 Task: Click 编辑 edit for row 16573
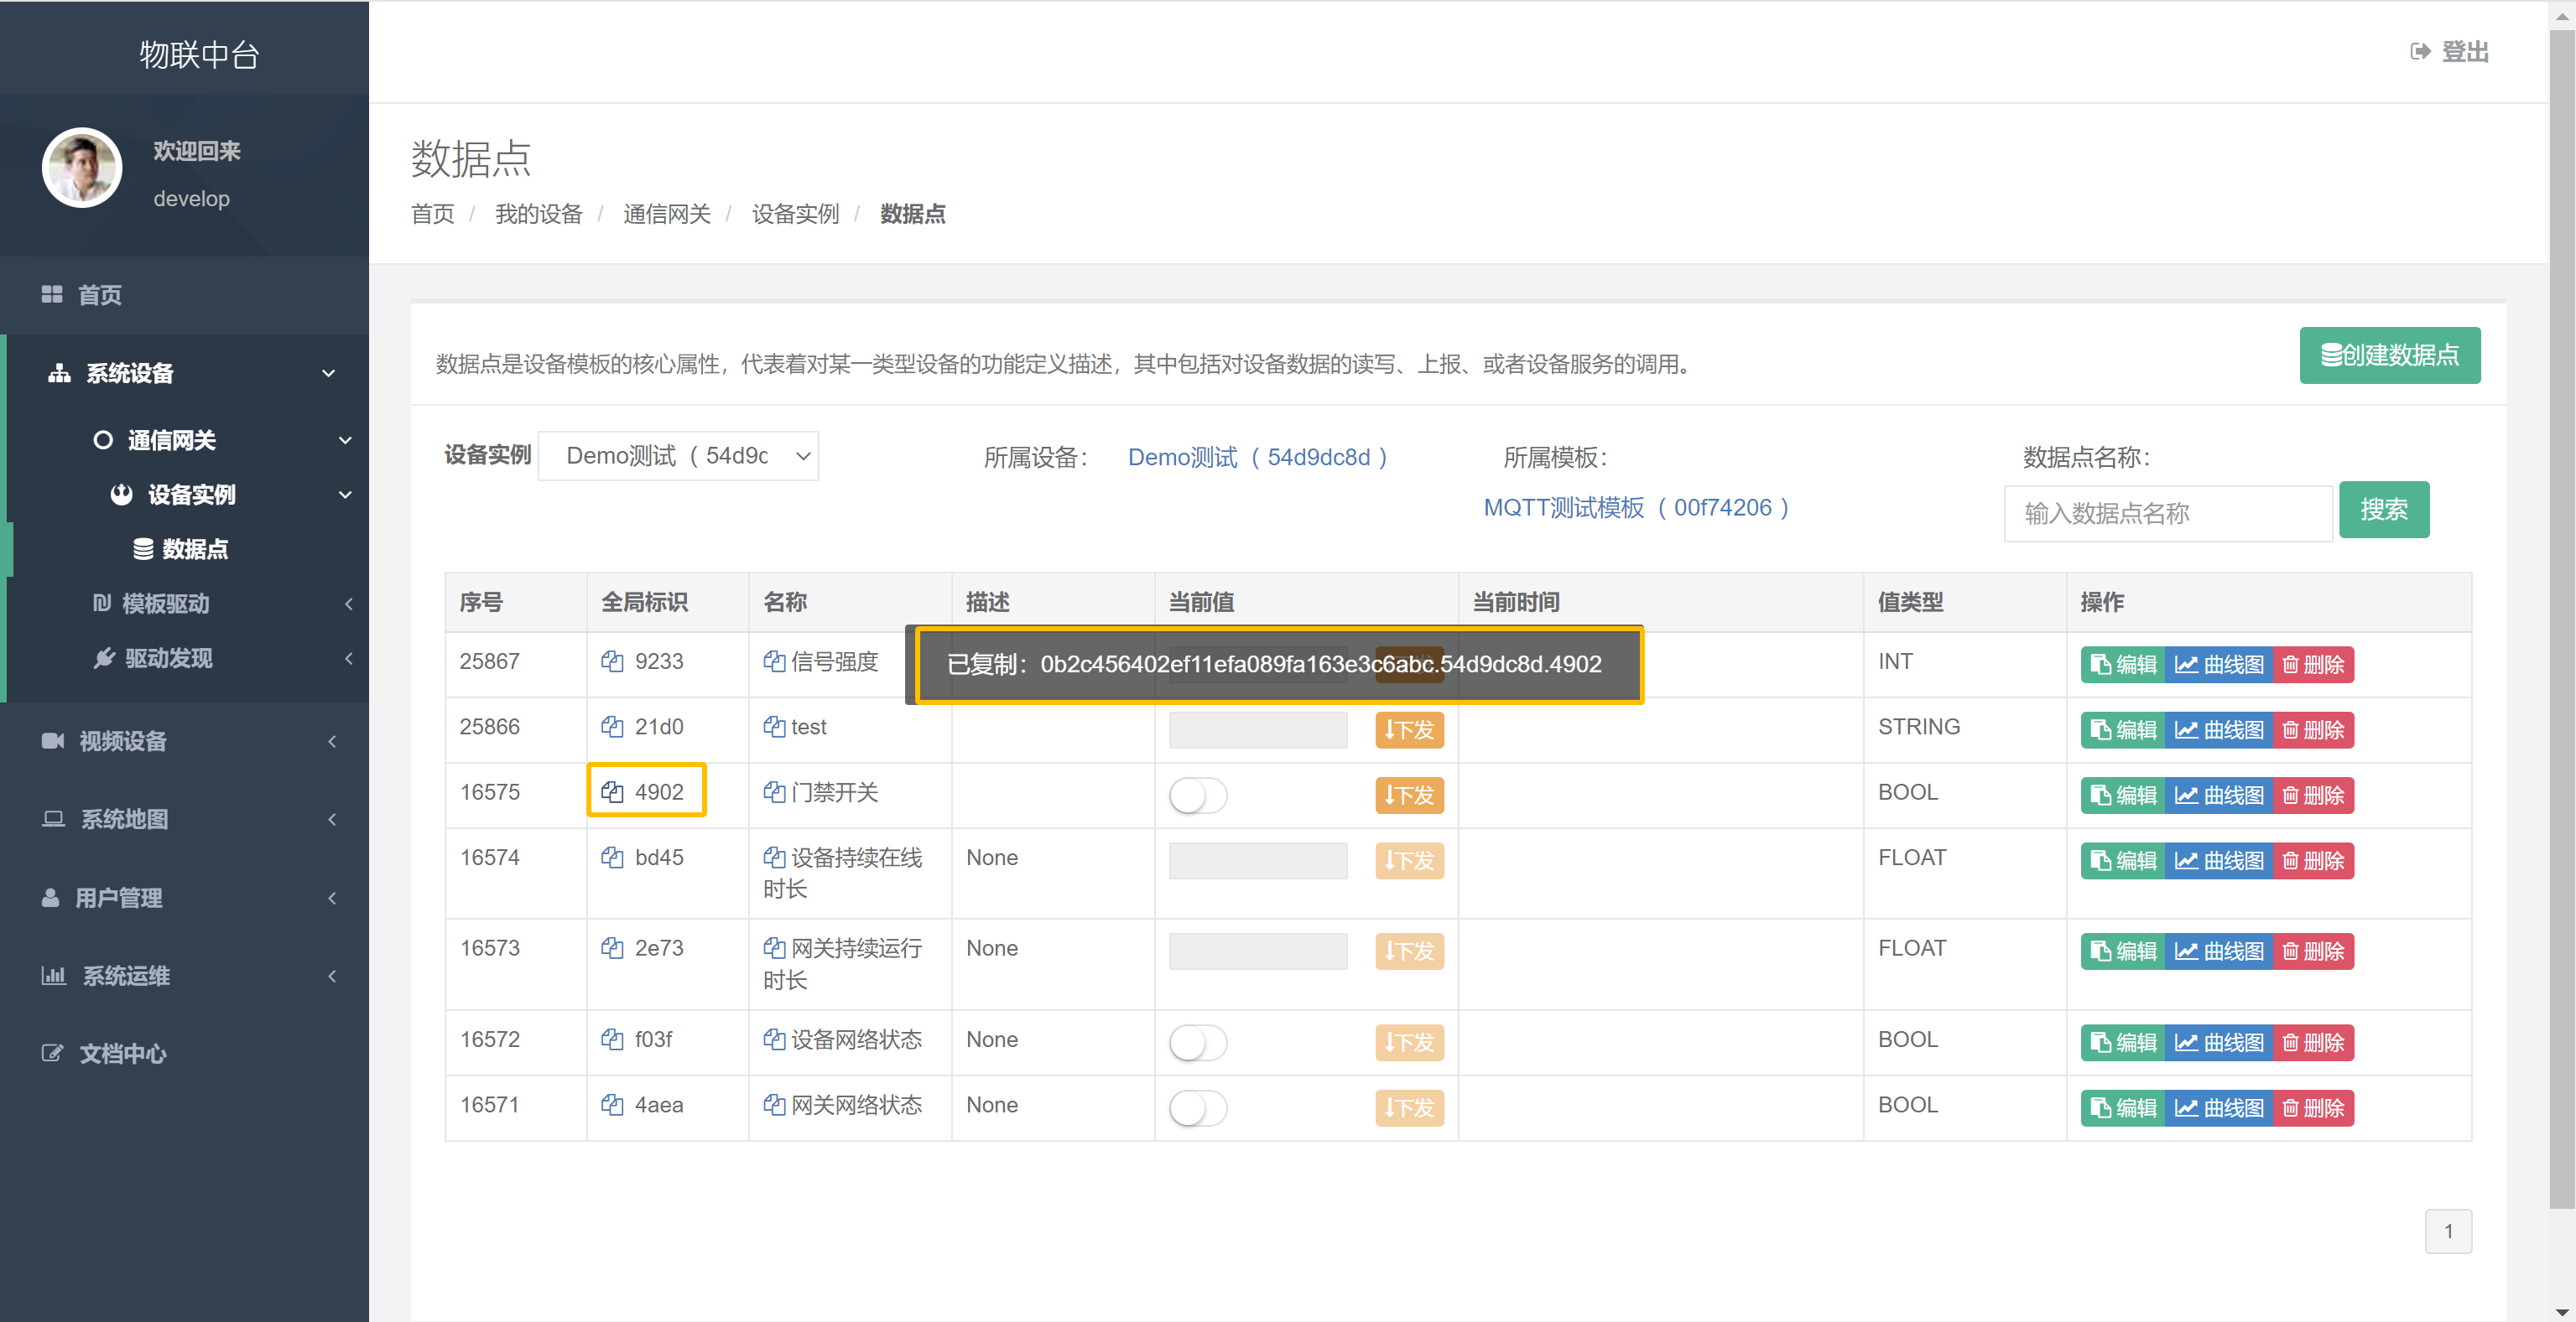click(2124, 951)
